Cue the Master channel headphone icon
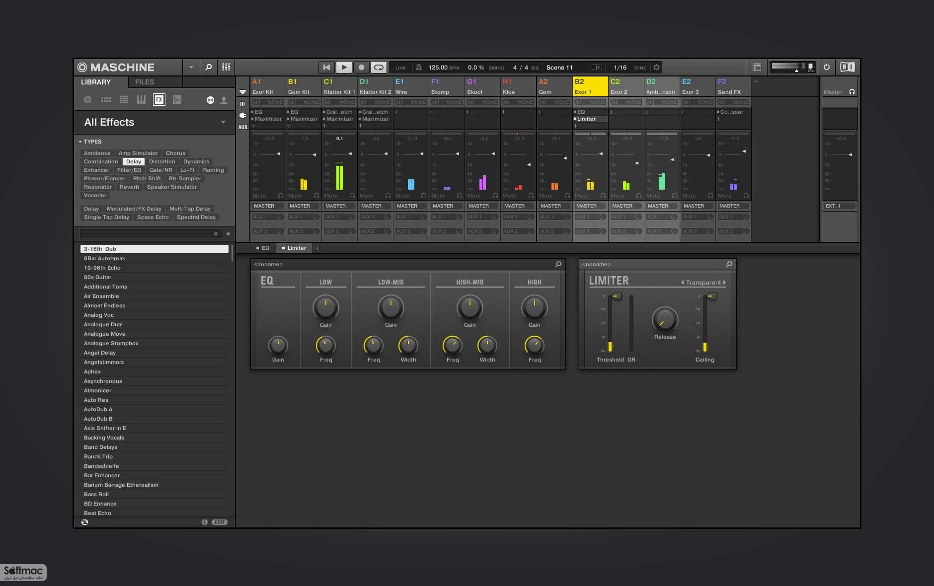 coord(852,92)
